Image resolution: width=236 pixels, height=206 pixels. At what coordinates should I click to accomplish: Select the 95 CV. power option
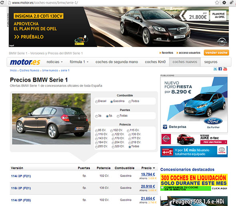coord(96,131)
